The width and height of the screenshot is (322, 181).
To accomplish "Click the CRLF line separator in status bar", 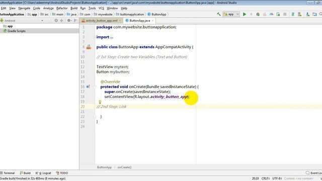I will [x=266, y=178].
